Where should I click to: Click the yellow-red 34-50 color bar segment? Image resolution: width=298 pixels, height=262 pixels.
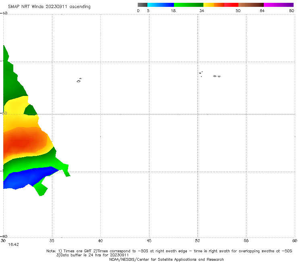coord(221,5)
